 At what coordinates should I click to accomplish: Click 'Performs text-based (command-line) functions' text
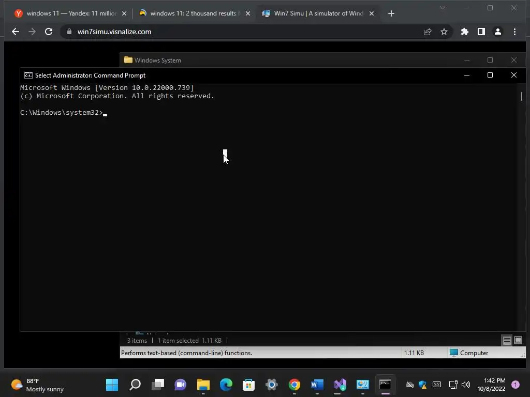coord(186,353)
